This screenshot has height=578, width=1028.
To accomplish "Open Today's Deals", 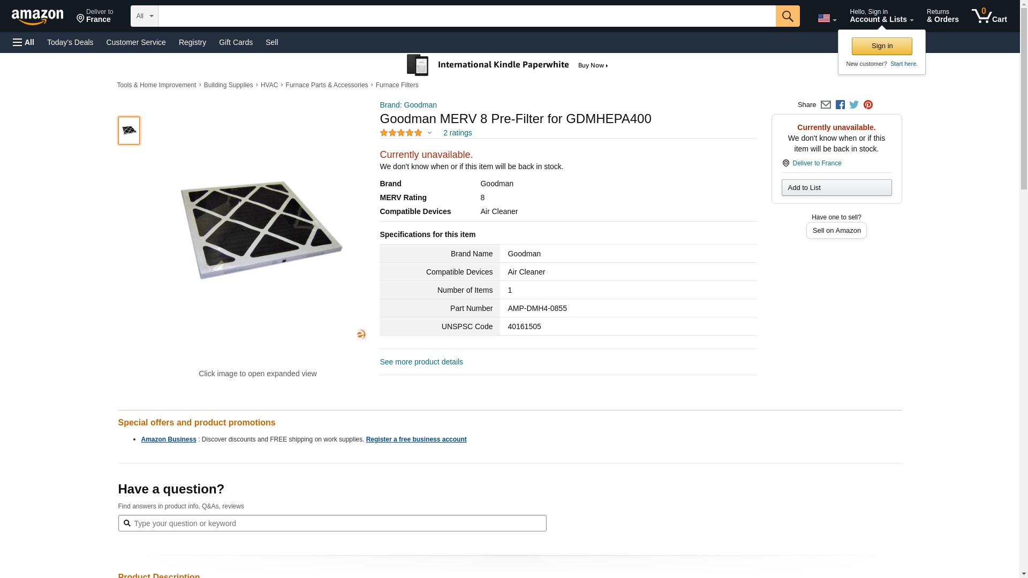I will pos(70,42).
